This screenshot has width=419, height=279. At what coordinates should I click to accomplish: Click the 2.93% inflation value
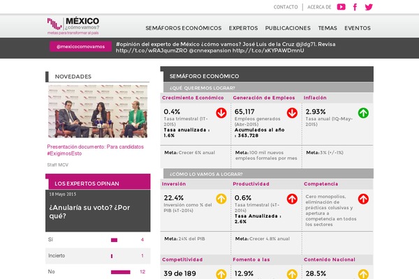[x=316, y=112]
